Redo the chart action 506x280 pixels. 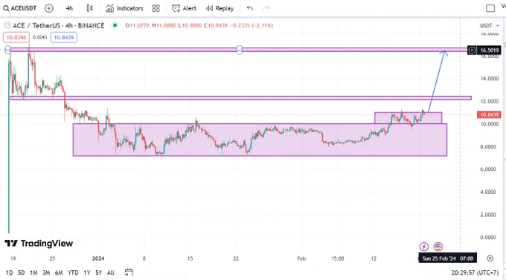point(266,8)
